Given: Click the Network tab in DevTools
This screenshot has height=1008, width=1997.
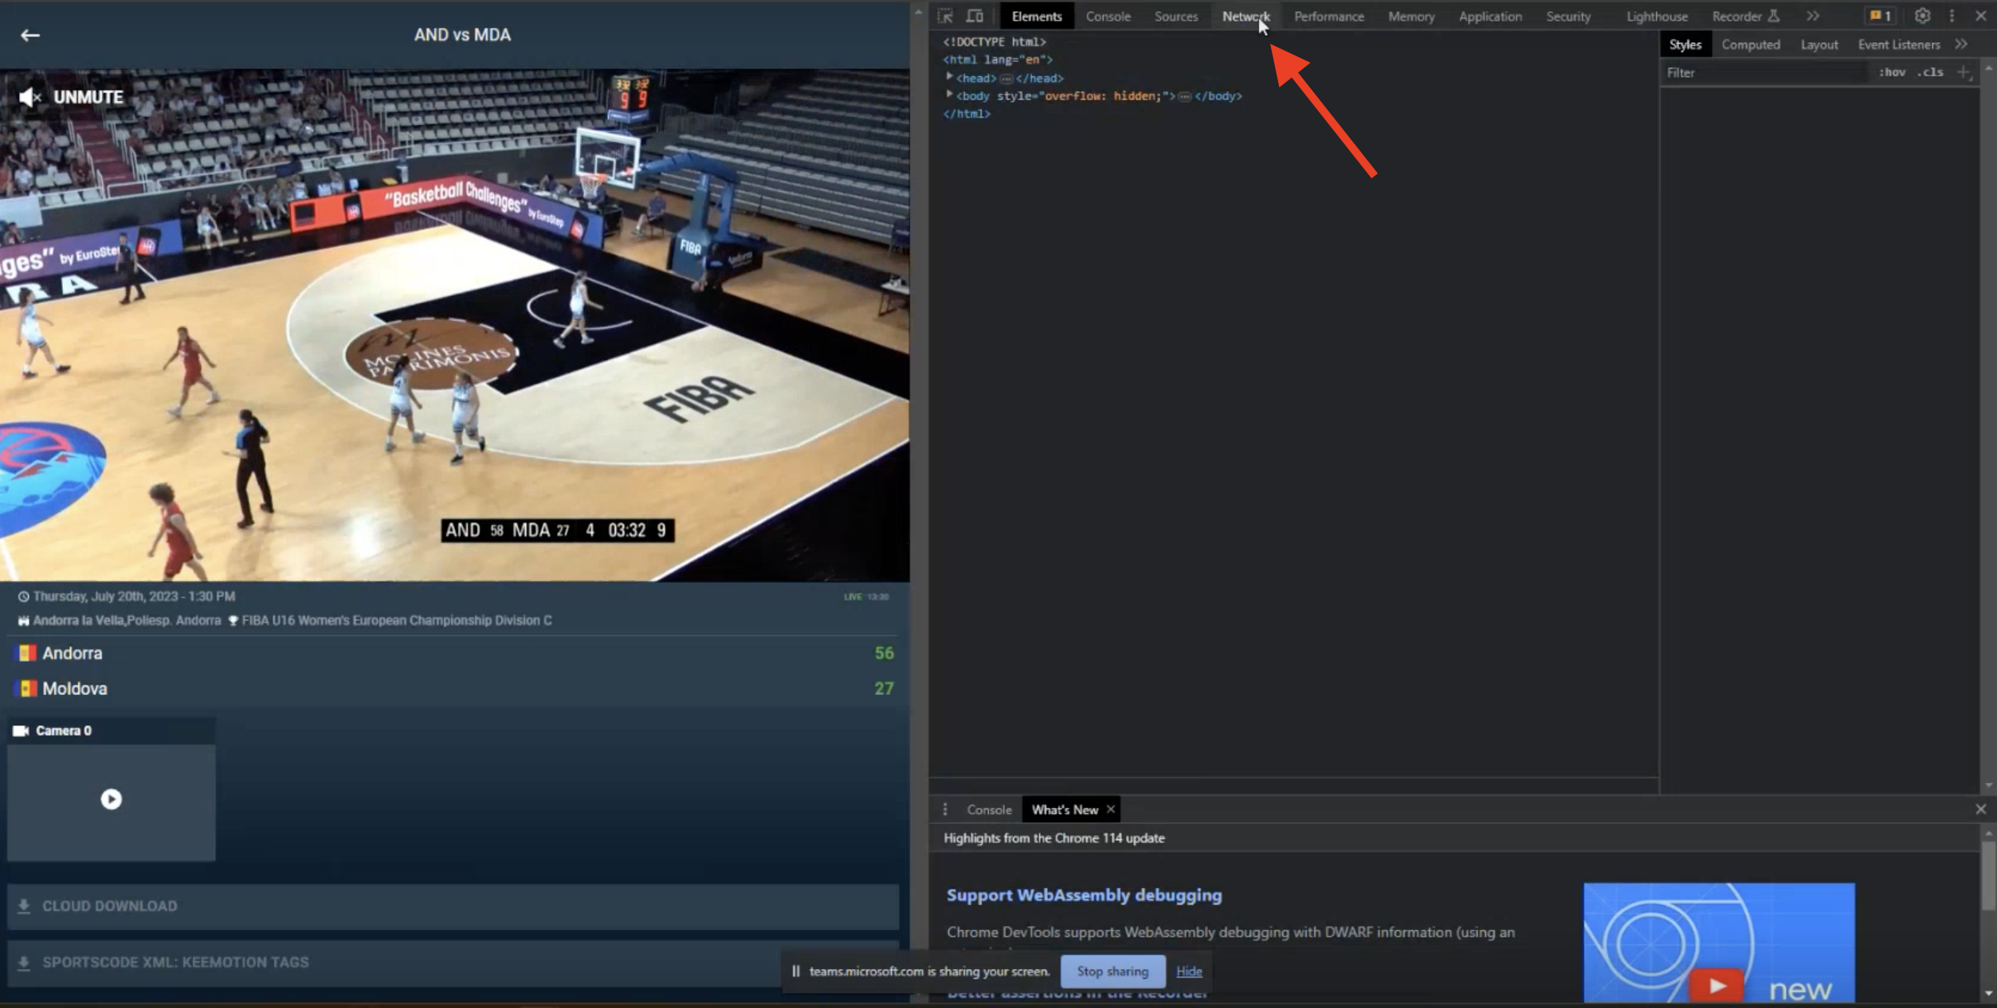Looking at the screenshot, I should tap(1244, 15).
